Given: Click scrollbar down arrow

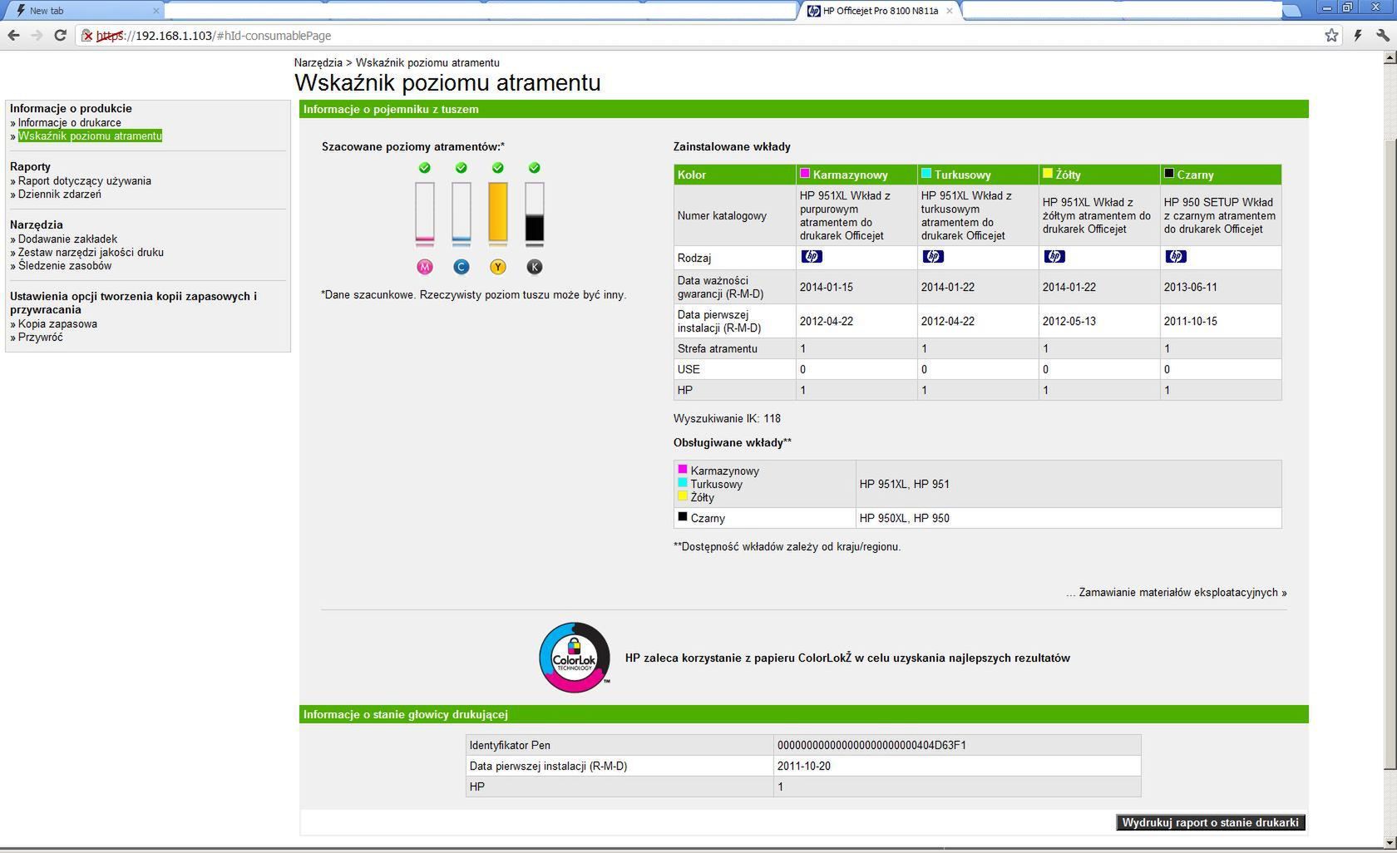Looking at the screenshot, I should click(x=1390, y=844).
